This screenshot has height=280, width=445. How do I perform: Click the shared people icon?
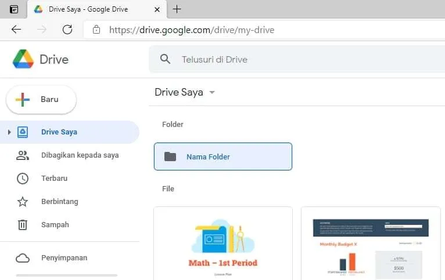[x=23, y=155]
